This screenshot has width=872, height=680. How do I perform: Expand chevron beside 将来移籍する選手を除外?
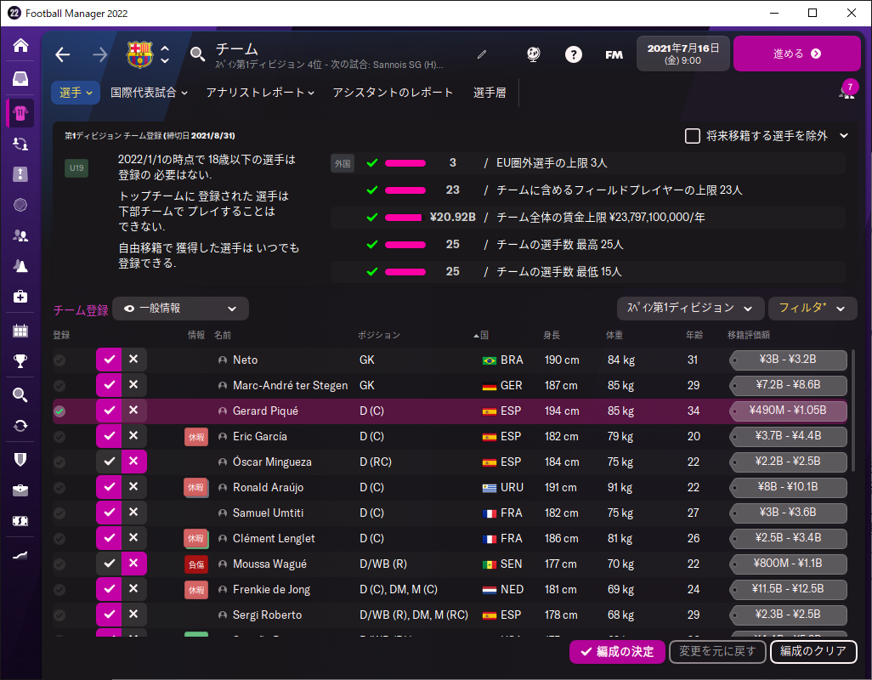[x=844, y=136]
